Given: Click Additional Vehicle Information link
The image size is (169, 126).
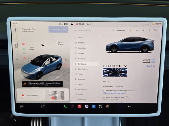Looking at the screenshot, I should 114,93.
